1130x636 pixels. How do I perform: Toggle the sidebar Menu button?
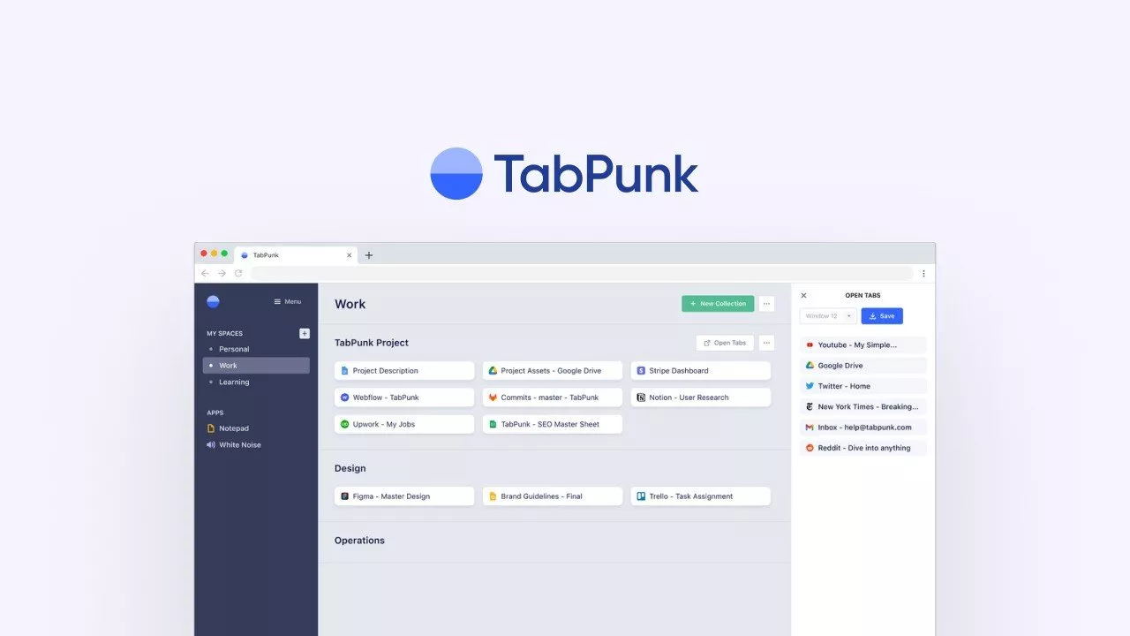pyautogui.click(x=288, y=302)
